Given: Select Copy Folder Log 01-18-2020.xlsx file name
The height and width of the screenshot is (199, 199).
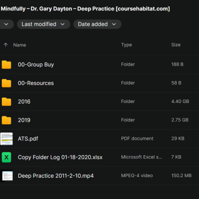Looking at the screenshot, I should click(60, 157).
